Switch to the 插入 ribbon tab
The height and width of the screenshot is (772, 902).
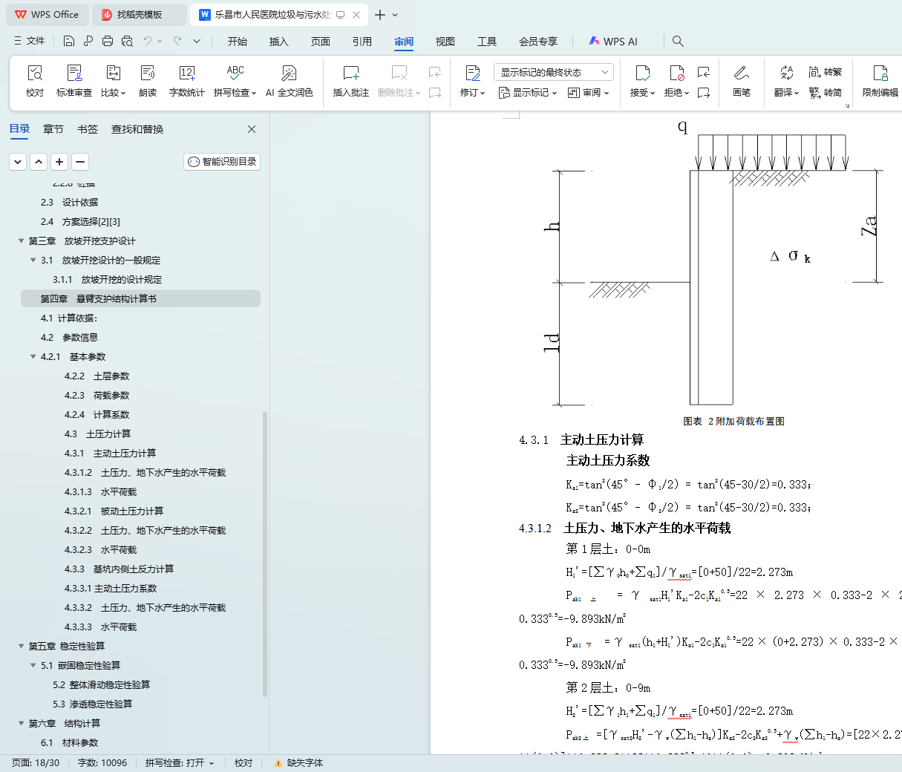(279, 42)
